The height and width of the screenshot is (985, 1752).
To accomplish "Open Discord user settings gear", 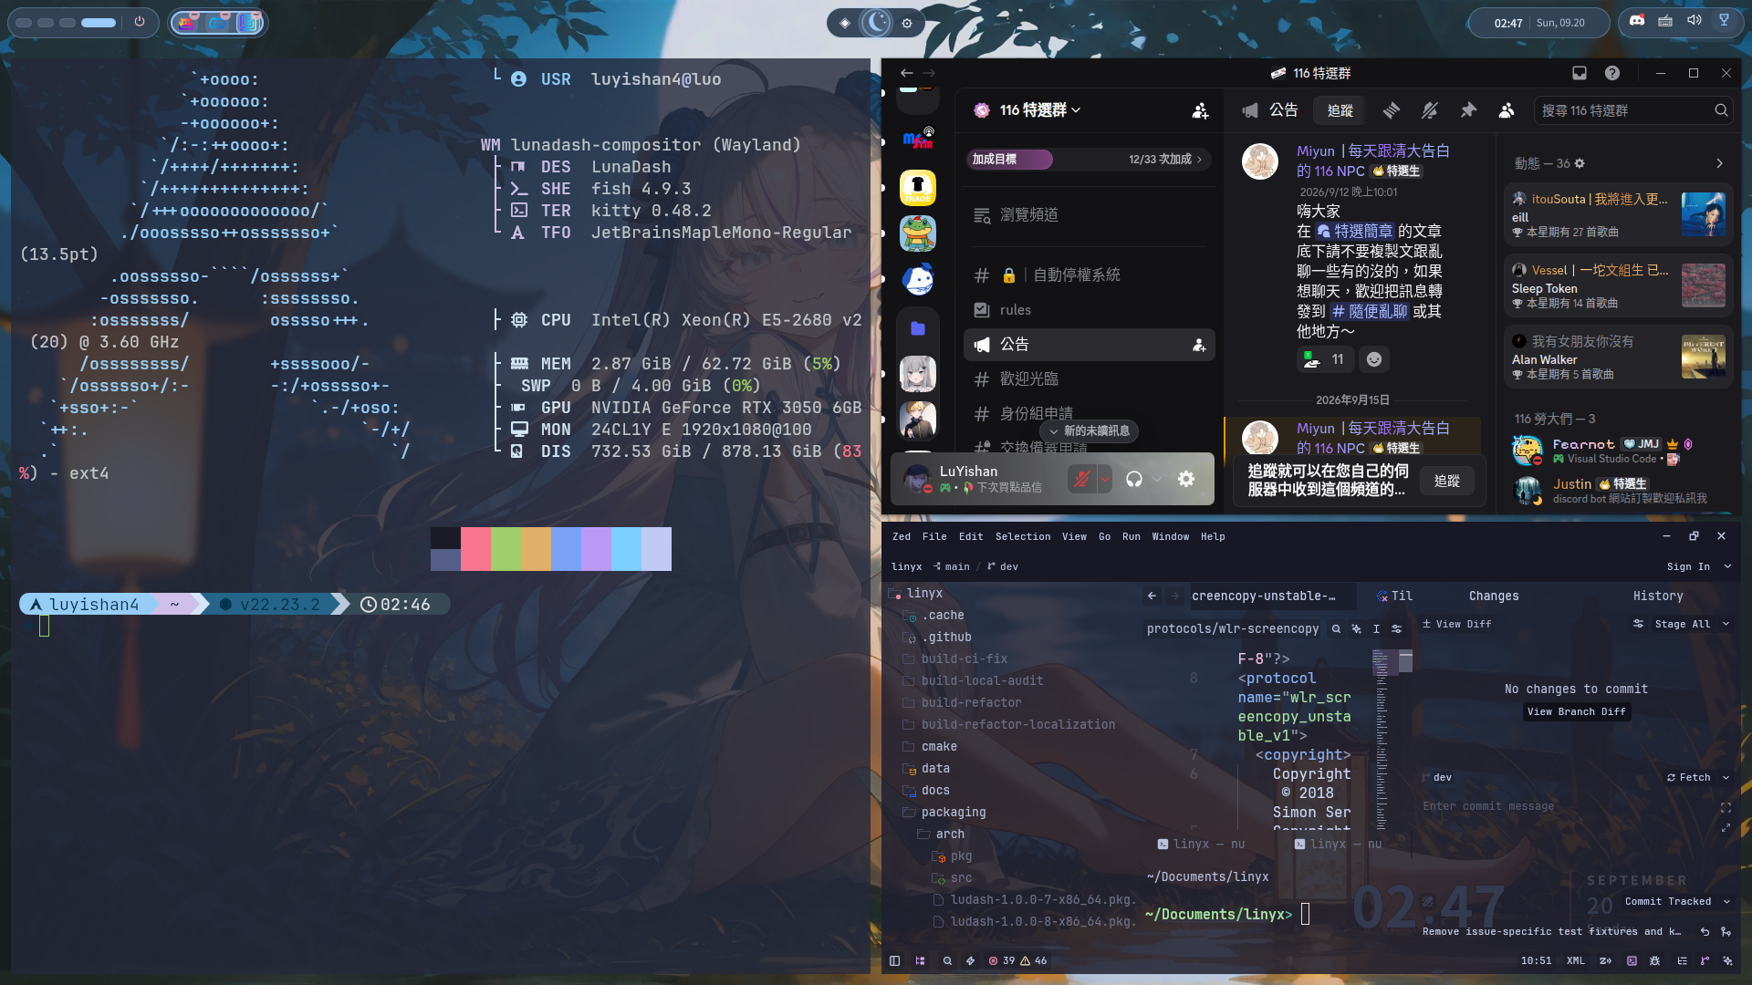I will [1186, 479].
